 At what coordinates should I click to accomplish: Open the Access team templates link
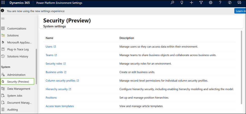click(60, 106)
